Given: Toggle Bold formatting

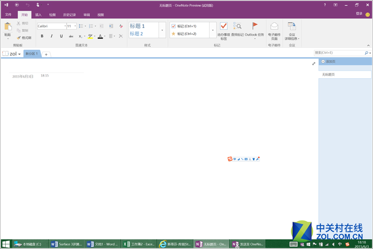Looking at the screenshot, I should coord(42,36).
